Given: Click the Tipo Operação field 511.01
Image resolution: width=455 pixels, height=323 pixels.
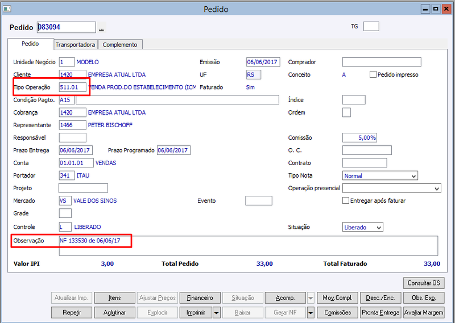Looking at the screenshot, I should click(73, 87).
